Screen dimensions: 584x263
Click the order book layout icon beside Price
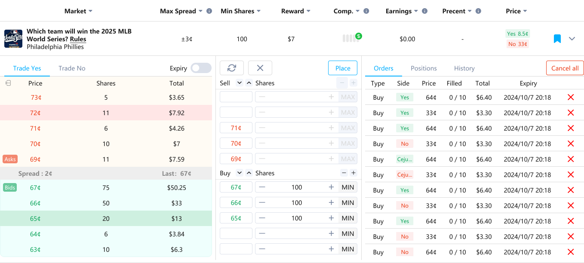(8, 83)
